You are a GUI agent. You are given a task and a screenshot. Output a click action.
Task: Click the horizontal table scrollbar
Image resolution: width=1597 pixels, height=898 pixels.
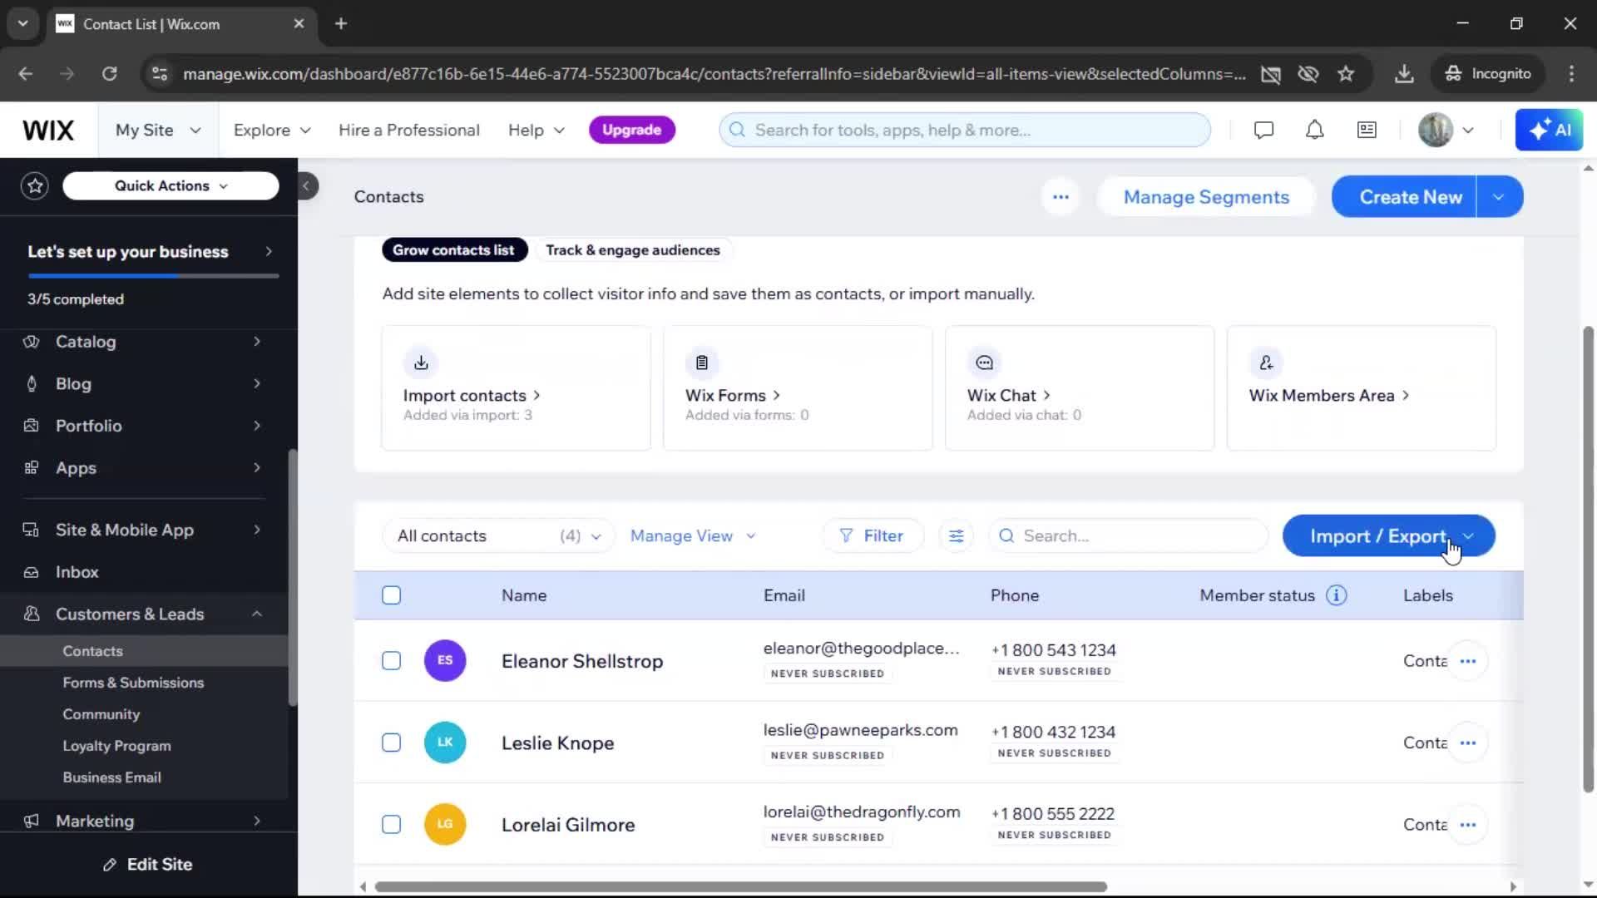coord(740,887)
